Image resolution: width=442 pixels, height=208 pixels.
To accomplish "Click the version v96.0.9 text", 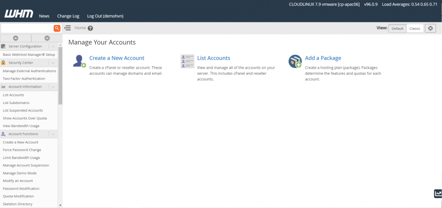I will (x=371, y=5).
